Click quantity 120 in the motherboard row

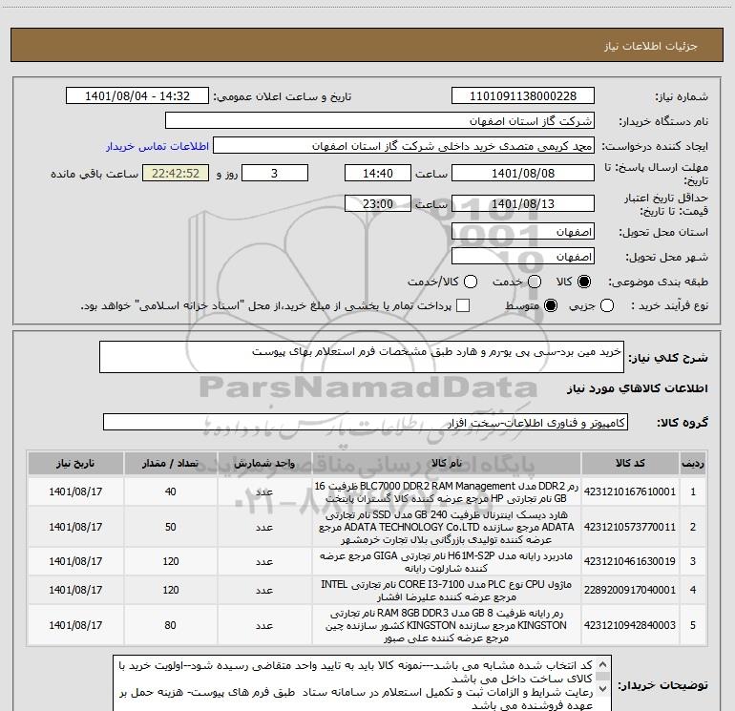pyautogui.click(x=171, y=561)
